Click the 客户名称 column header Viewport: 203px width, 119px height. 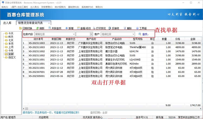coord(91,39)
